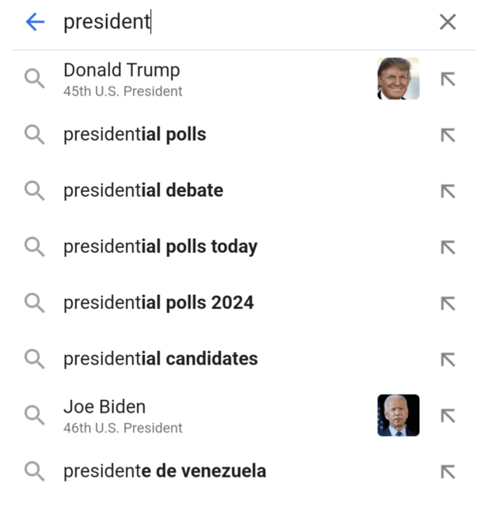This screenshot has height=506, width=482.
Task: Open the Donald Trump thumbnail photo
Action: click(x=398, y=78)
